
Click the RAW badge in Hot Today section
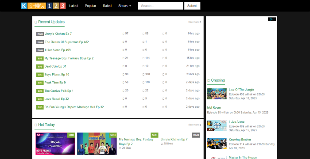click(x=196, y=135)
